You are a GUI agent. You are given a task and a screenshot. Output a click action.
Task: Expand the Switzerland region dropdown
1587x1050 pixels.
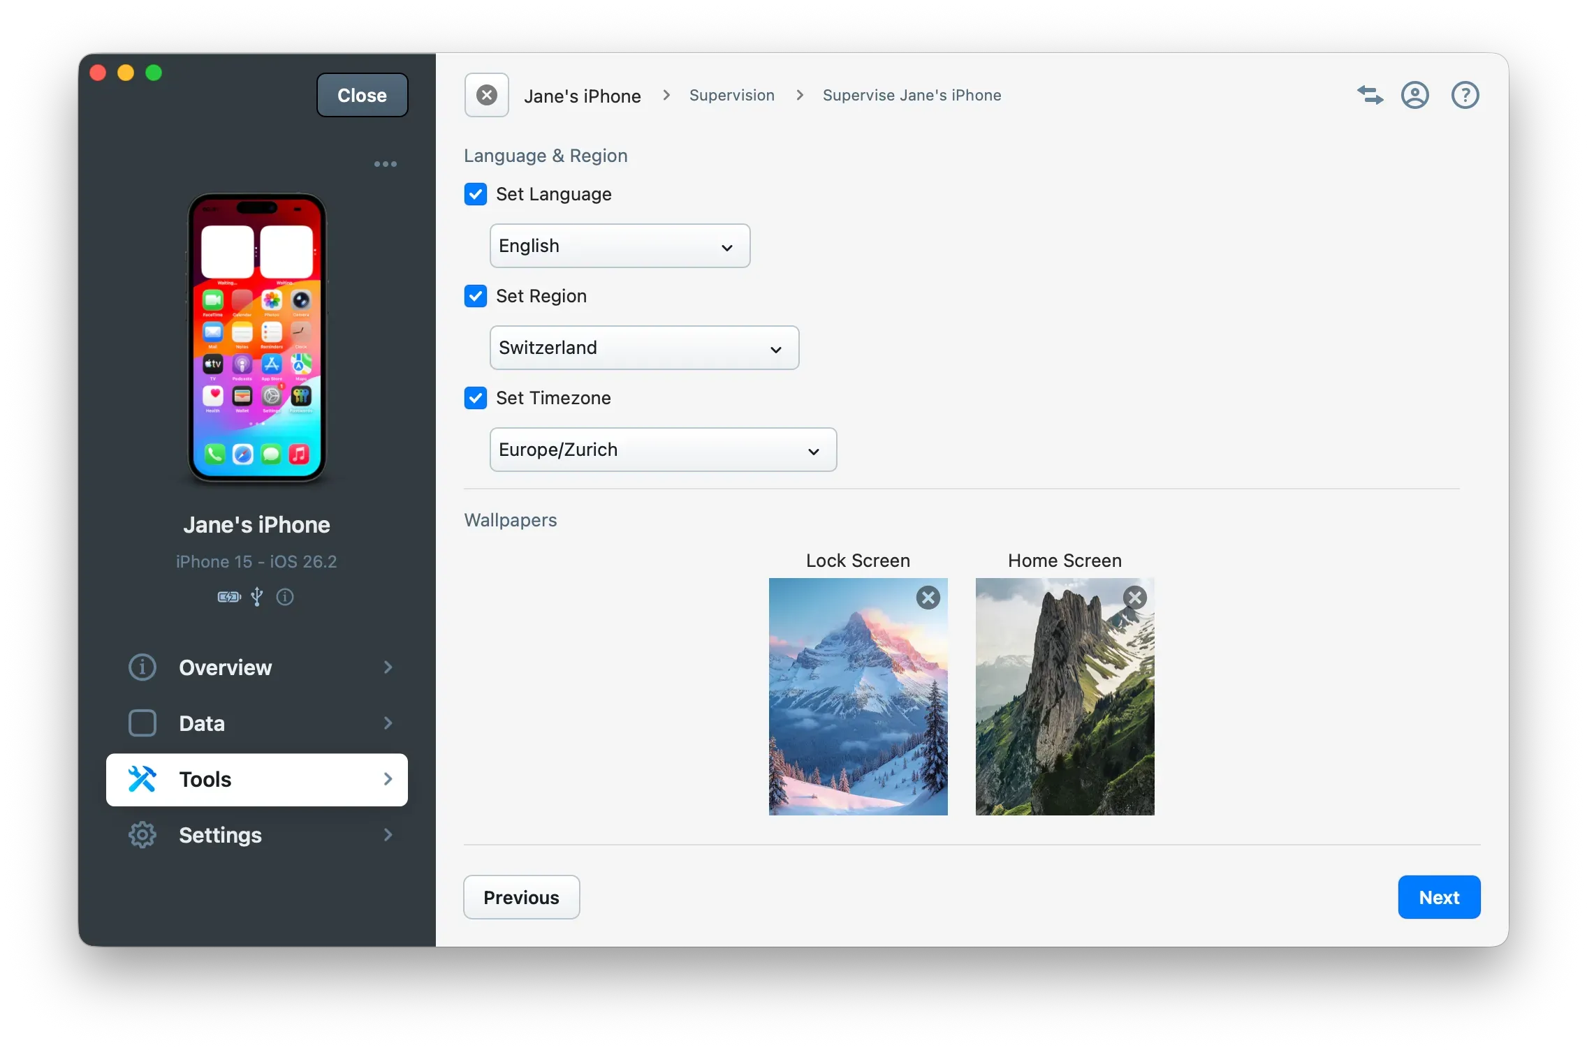(x=643, y=348)
